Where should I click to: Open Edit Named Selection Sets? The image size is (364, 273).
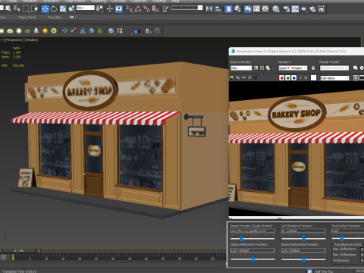[165, 9]
